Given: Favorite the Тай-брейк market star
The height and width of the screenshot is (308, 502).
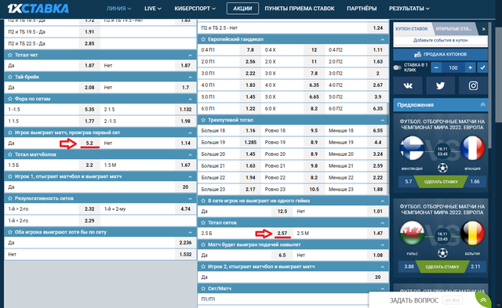Looking at the screenshot, I should click(10, 77).
